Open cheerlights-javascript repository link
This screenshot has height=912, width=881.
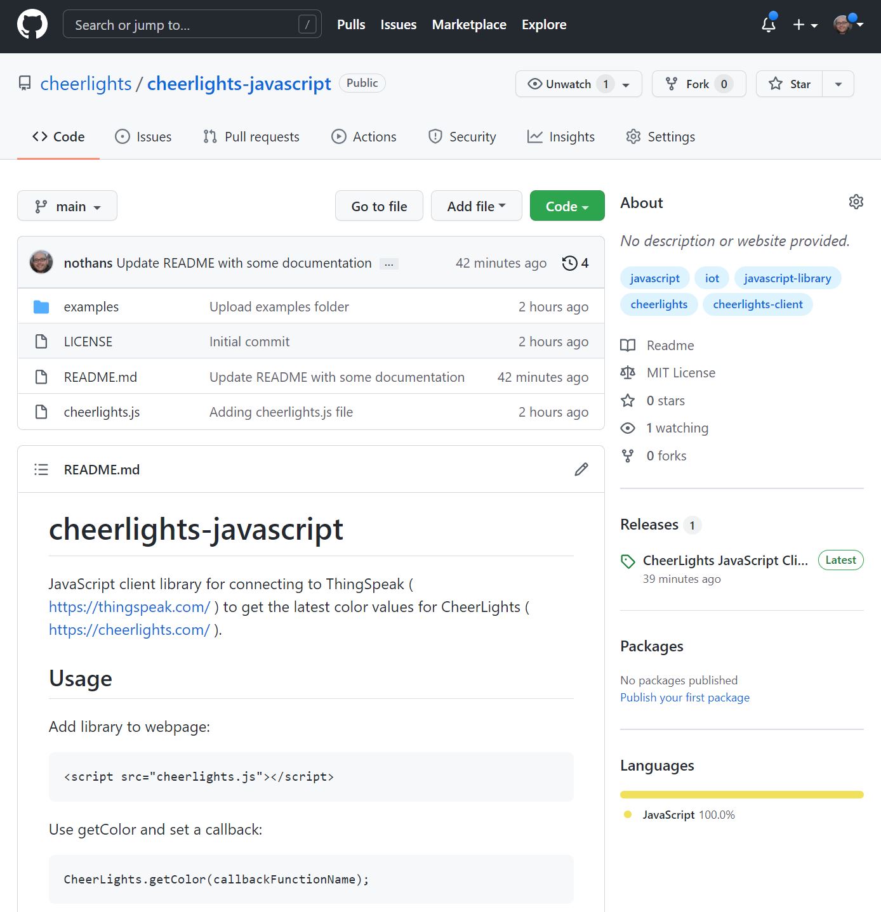[239, 83]
